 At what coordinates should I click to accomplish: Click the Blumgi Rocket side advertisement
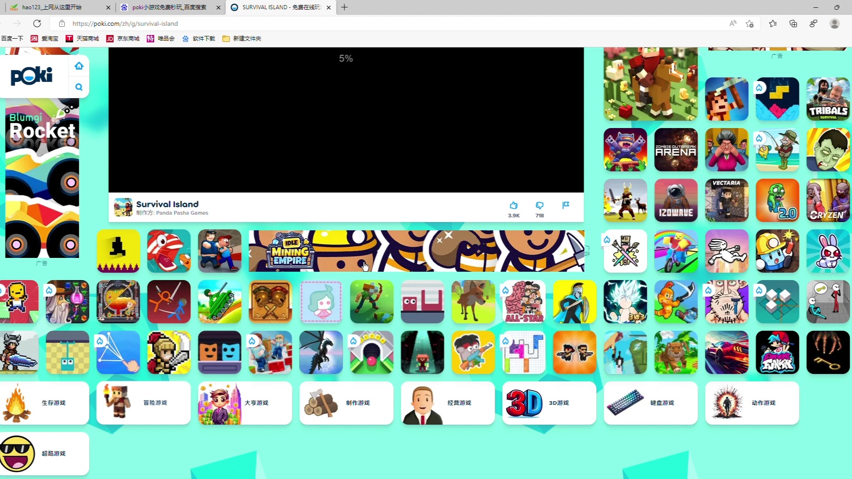[x=42, y=177]
